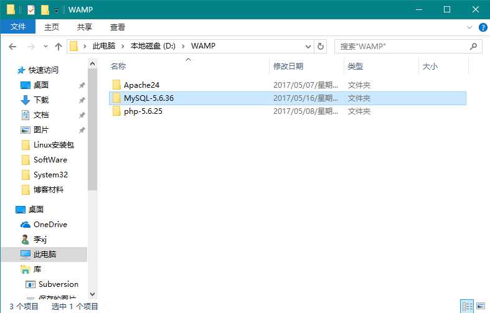Open 库 in the navigation pane
This screenshot has width=490, height=313.
tap(37, 269)
